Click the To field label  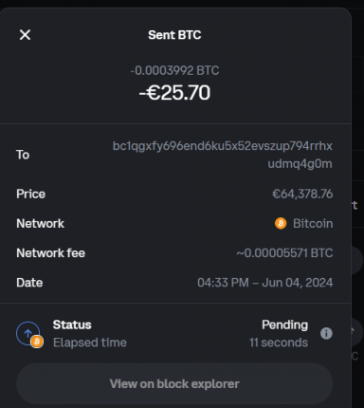(x=23, y=155)
